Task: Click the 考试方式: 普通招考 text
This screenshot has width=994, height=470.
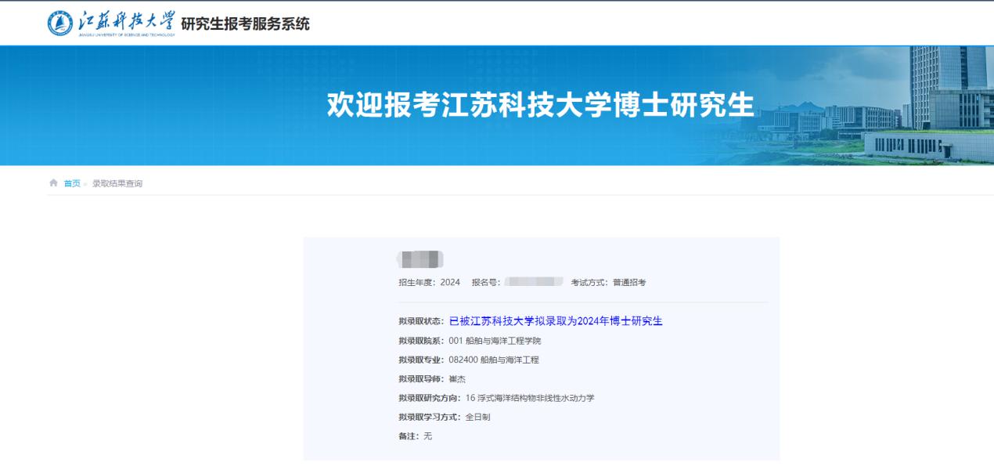Action: click(608, 282)
